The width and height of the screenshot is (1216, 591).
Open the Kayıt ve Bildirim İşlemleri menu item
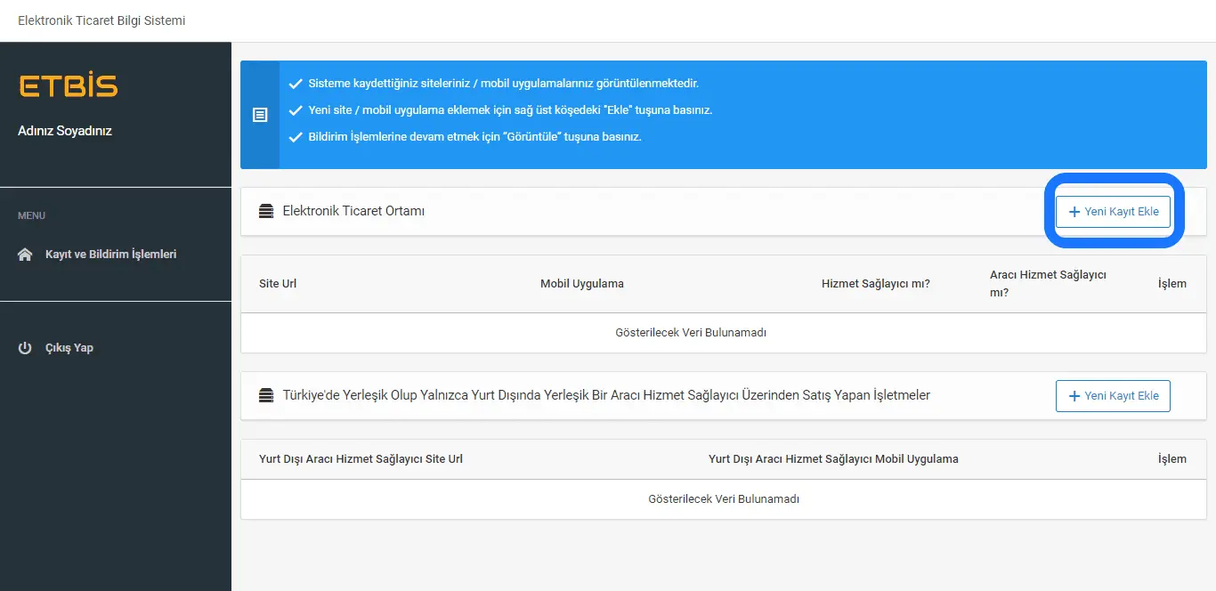[x=110, y=255]
